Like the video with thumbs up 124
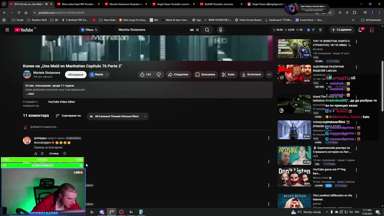 (145, 74)
